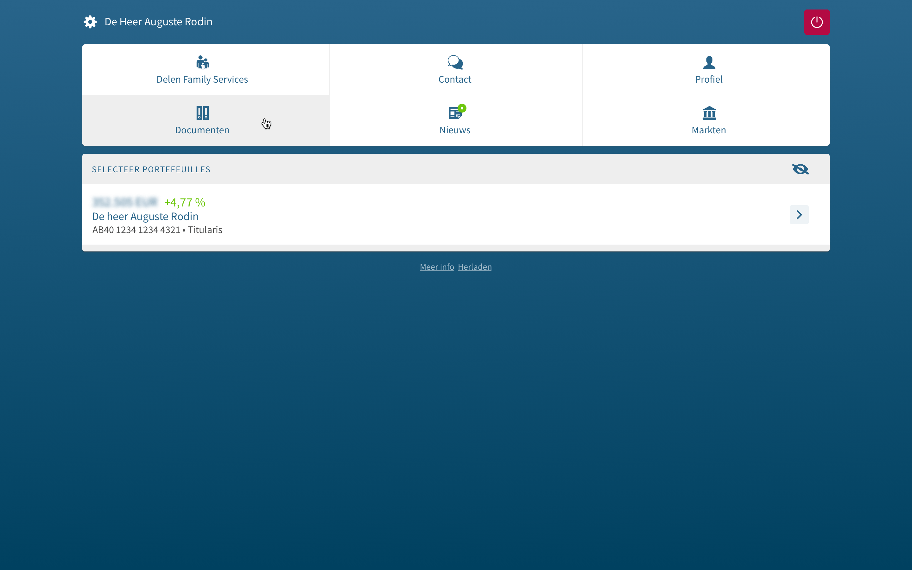The width and height of the screenshot is (912, 570).
Task: Log out with the red power button
Action: click(x=817, y=22)
